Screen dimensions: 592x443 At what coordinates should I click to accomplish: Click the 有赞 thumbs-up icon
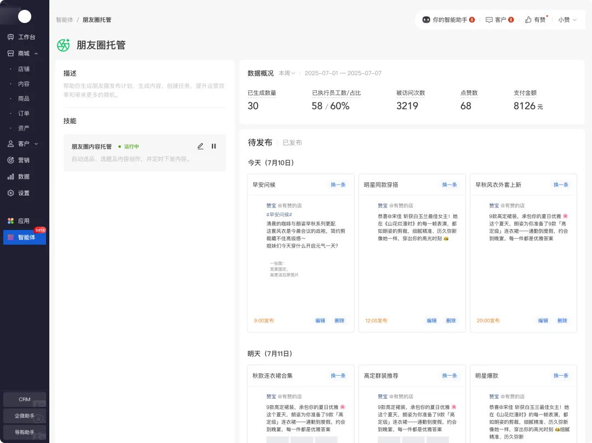528,20
